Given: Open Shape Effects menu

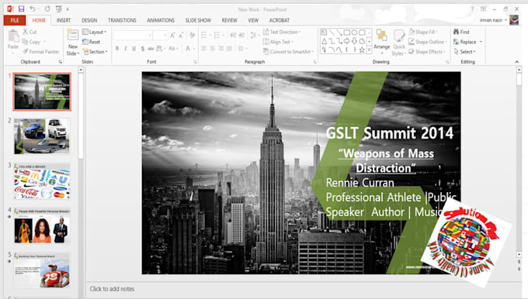Looking at the screenshot, I should pos(427,52).
